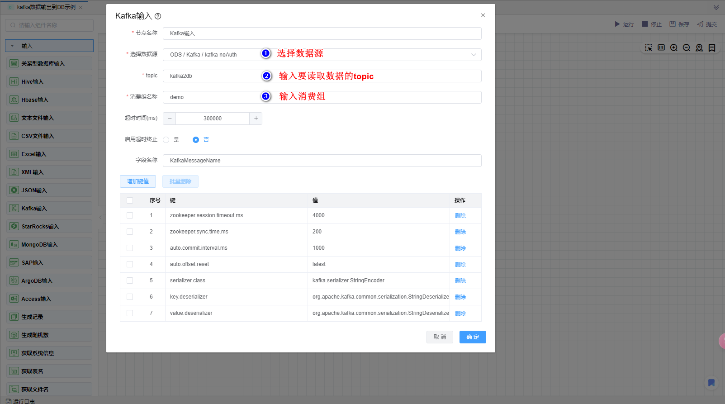Switch to kafka数据输出到DB示例 tab
This screenshot has height=404, width=725.
point(46,7)
